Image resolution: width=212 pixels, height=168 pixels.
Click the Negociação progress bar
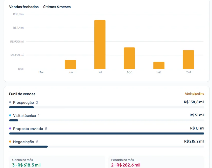pos(107,147)
